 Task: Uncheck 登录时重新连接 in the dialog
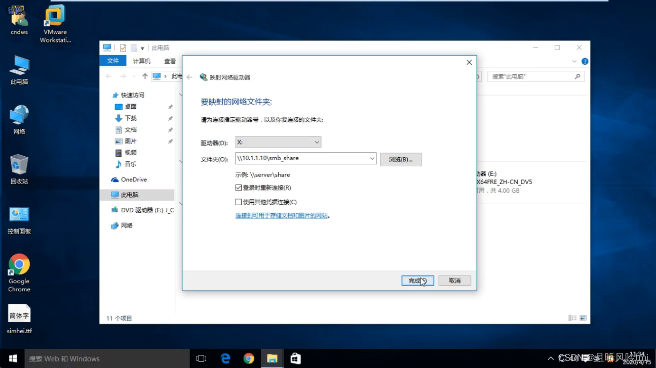click(x=239, y=187)
